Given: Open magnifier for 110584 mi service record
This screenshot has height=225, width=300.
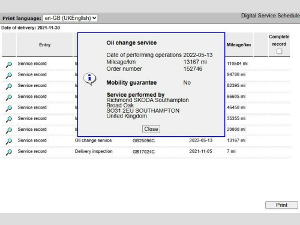Looking at the screenshot, I should [9, 64].
